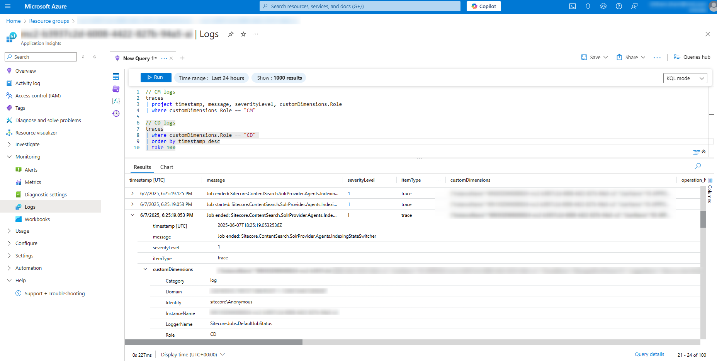This screenshot has width=717, height=361.
Task: Close the Logs blade with X
Action: point(708,34)
